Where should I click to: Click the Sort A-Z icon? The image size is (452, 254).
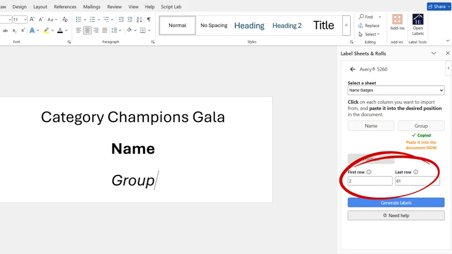coord(139,19)
